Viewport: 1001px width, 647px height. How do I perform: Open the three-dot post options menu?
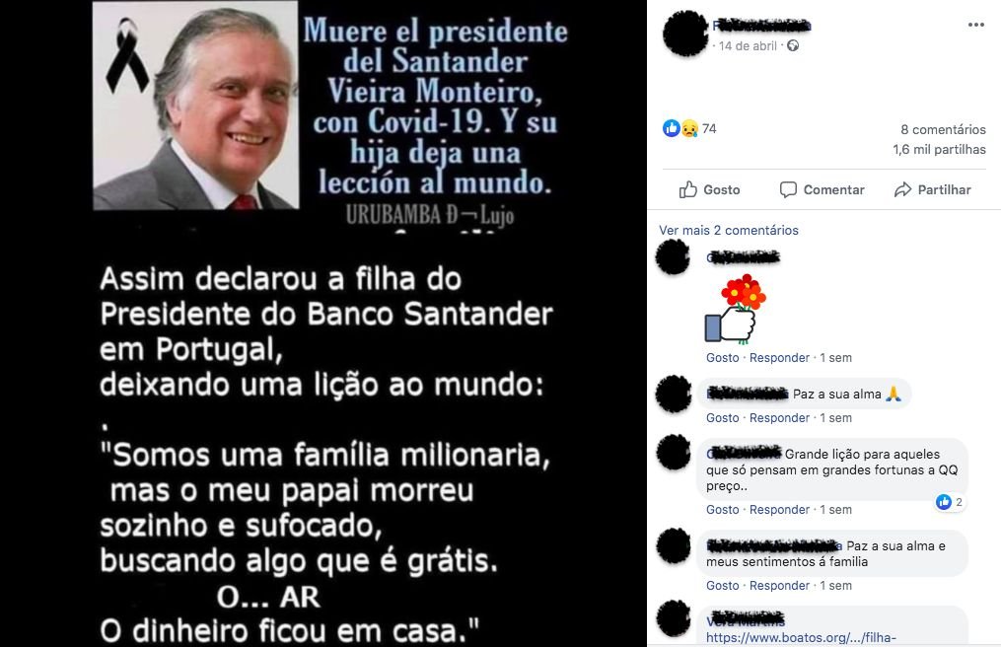(x=975, y=25)
